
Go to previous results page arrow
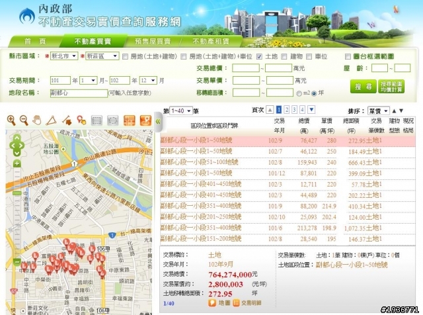[270, 110]
